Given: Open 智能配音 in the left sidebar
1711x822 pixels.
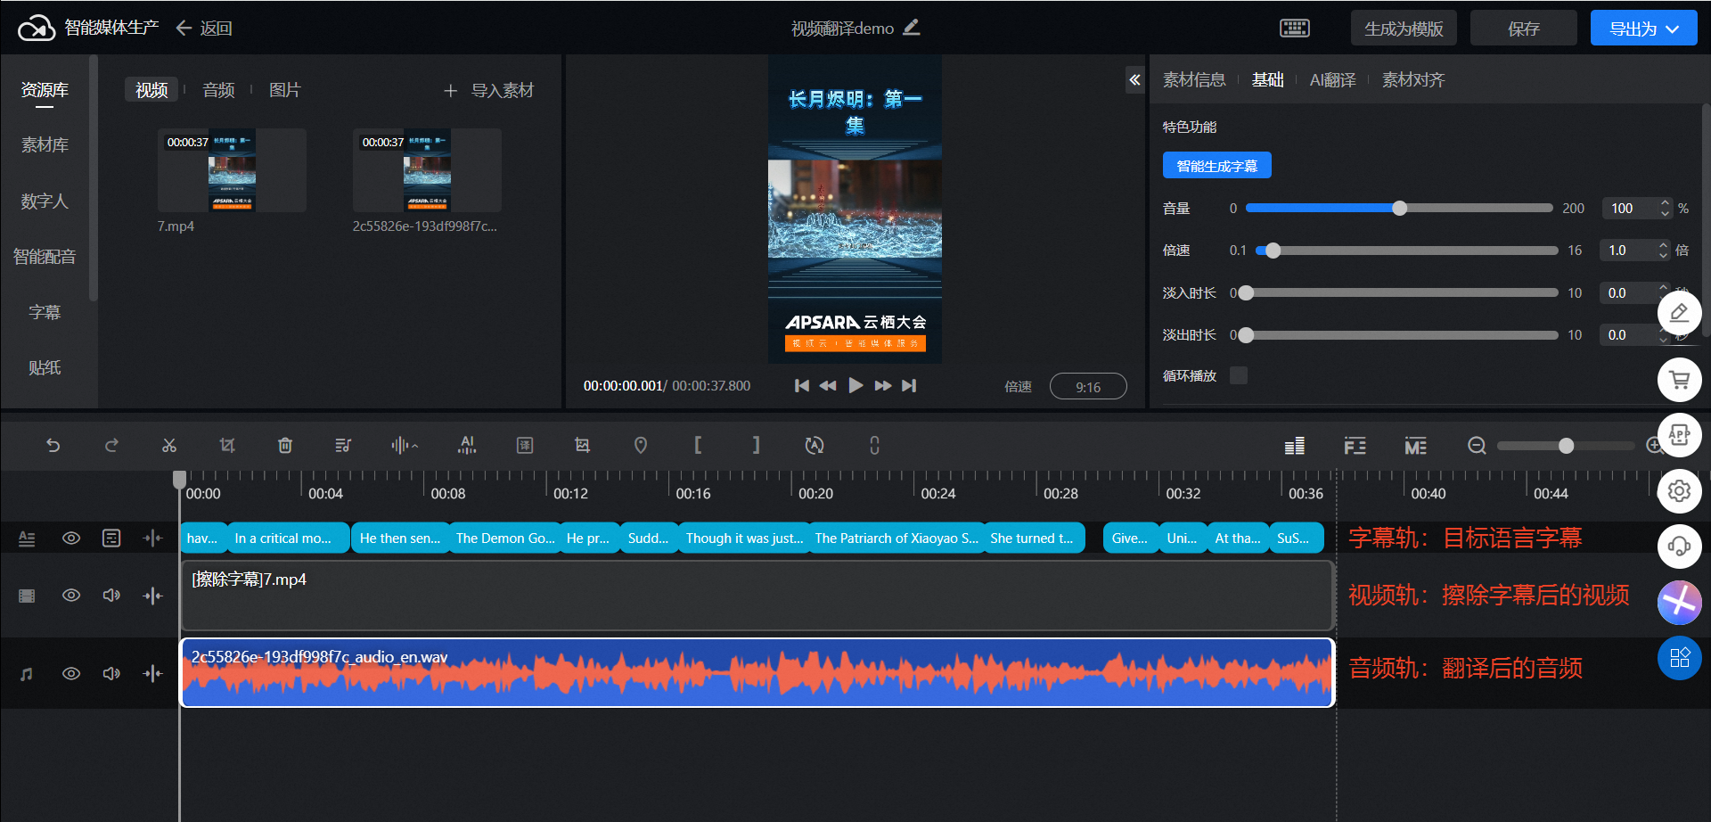Looking at the screenshot, I should [x=45, y=257].
